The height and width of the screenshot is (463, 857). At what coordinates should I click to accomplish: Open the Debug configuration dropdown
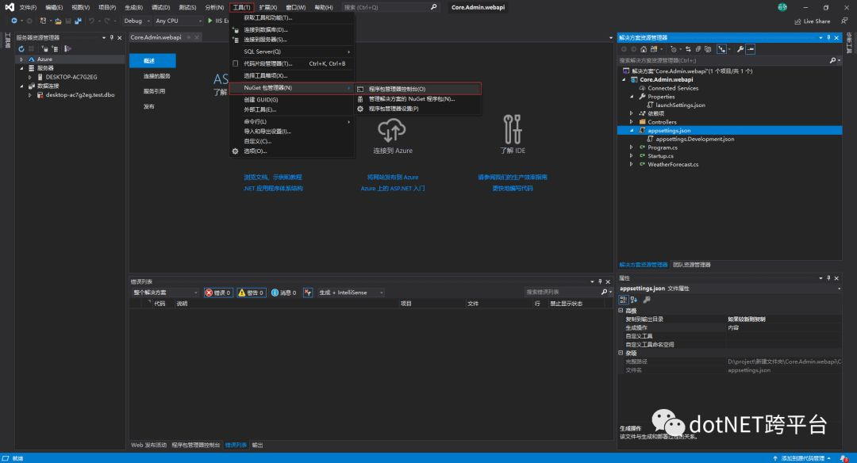(136, 21)
